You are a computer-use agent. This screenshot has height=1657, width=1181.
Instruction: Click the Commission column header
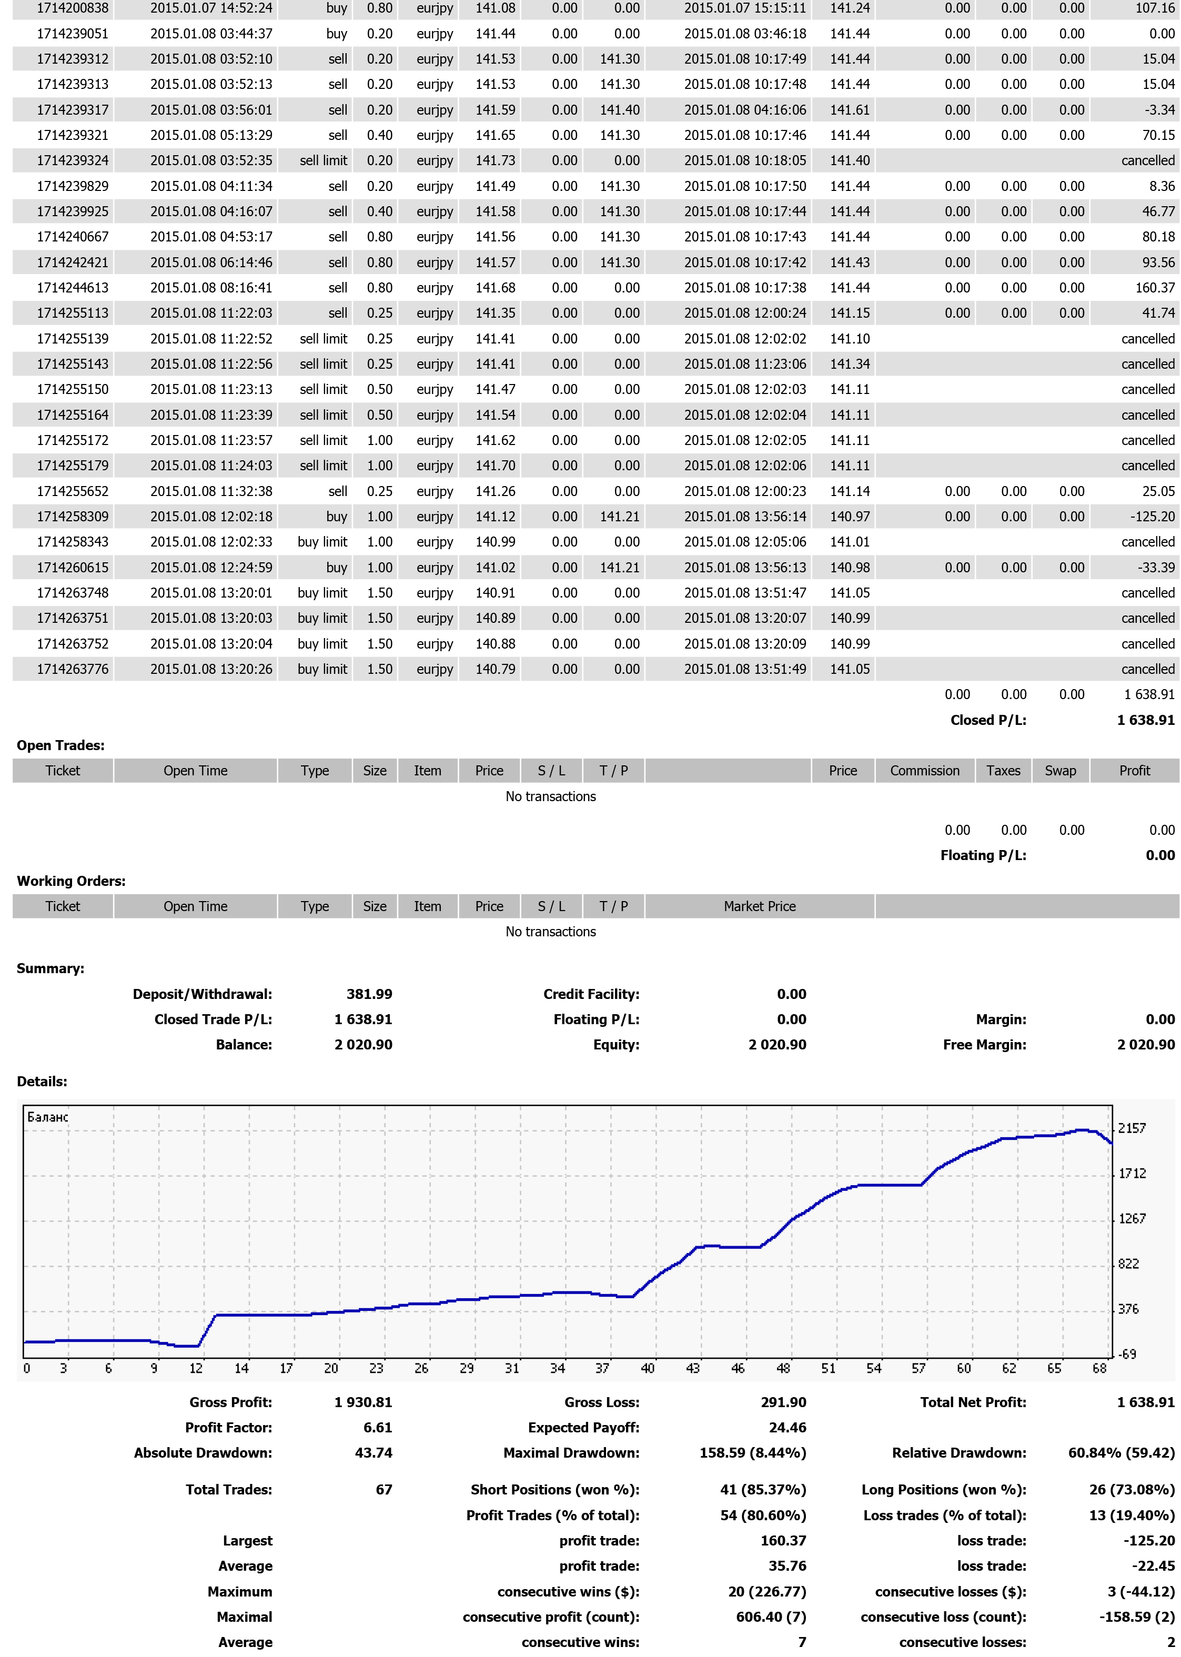pyautogui.click(x=924, y=771)
